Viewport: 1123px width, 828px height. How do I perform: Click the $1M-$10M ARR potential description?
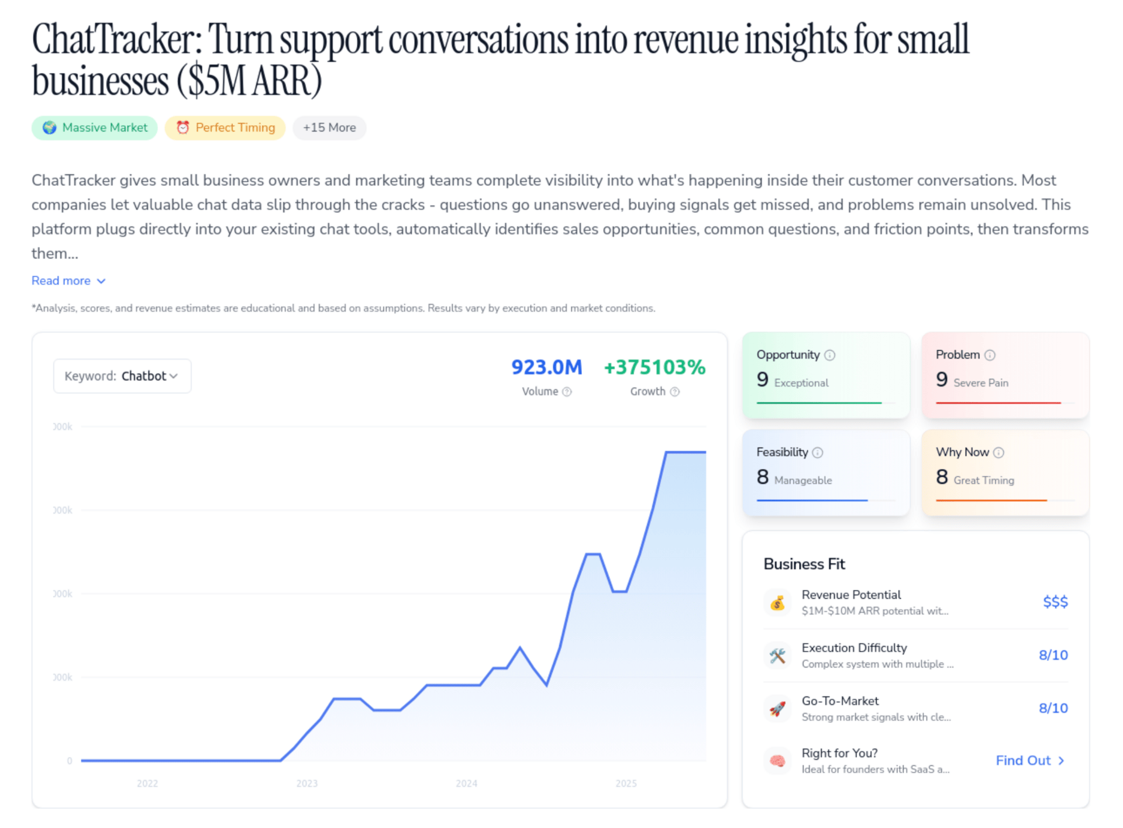(x=875, y=611)
